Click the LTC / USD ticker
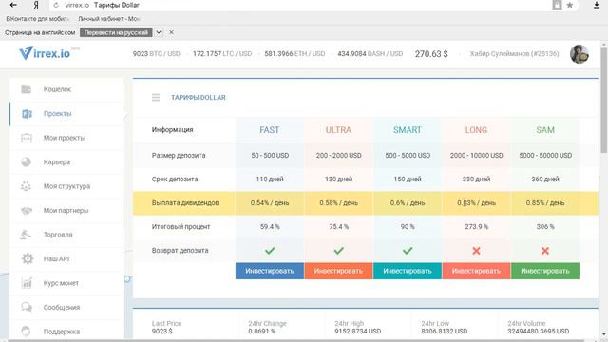The image size is (608, 342). (222, 54)
